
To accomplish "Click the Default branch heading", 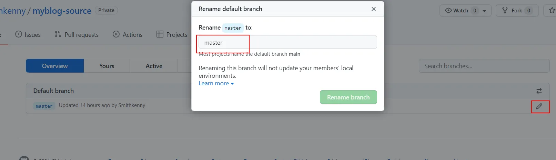I will tap(53, 91).
